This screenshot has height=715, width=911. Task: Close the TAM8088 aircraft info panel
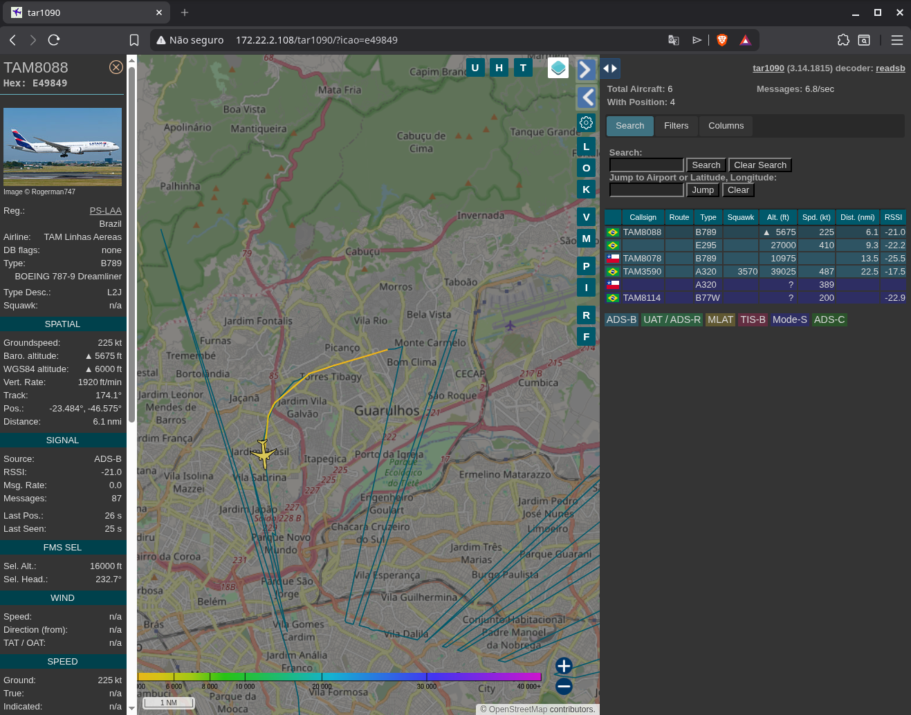pos(116,67)
